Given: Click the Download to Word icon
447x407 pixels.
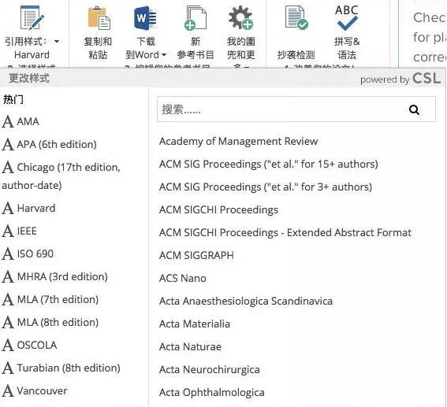Looking at the screenshot, I should 145,18.
